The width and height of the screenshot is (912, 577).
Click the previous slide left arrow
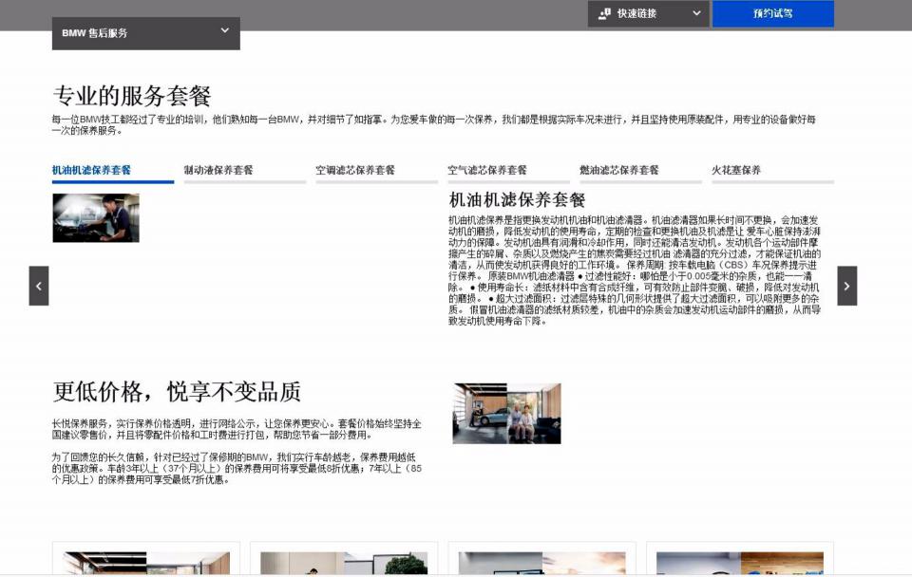[x=39, y=286]
